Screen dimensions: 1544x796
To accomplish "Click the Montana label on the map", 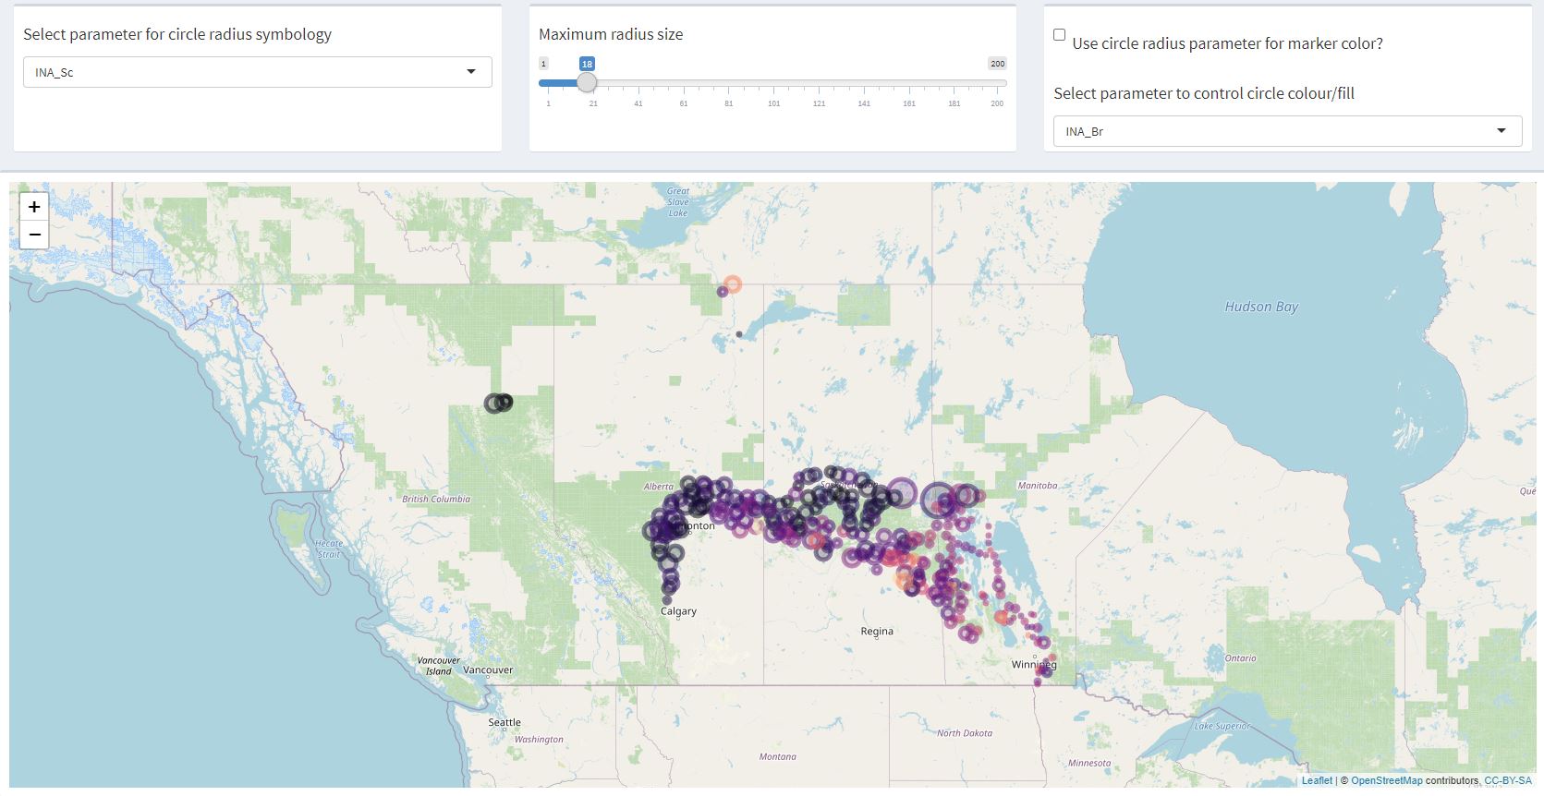I will click(x=777, y=756).
